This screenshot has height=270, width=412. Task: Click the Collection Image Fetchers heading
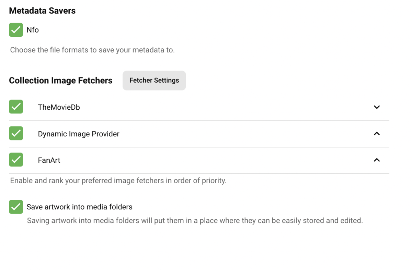(61, 81)
